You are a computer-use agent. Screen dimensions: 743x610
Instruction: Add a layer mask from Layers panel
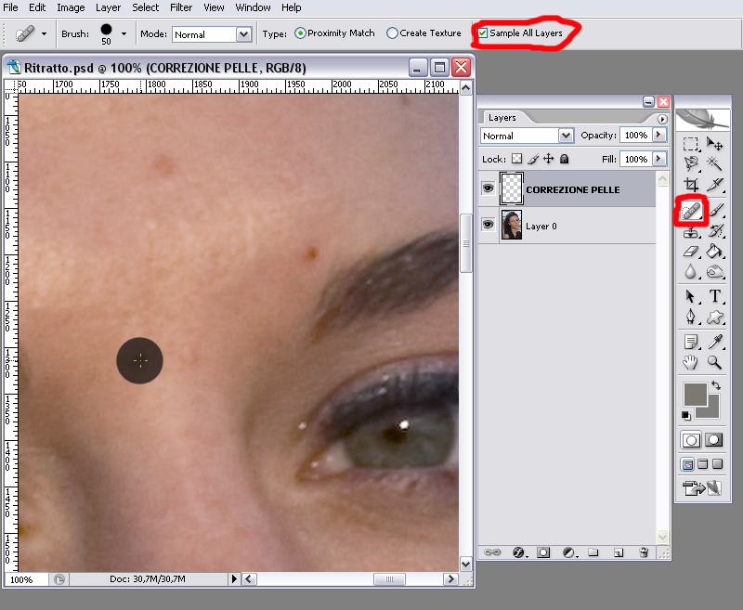pos(542,552)
